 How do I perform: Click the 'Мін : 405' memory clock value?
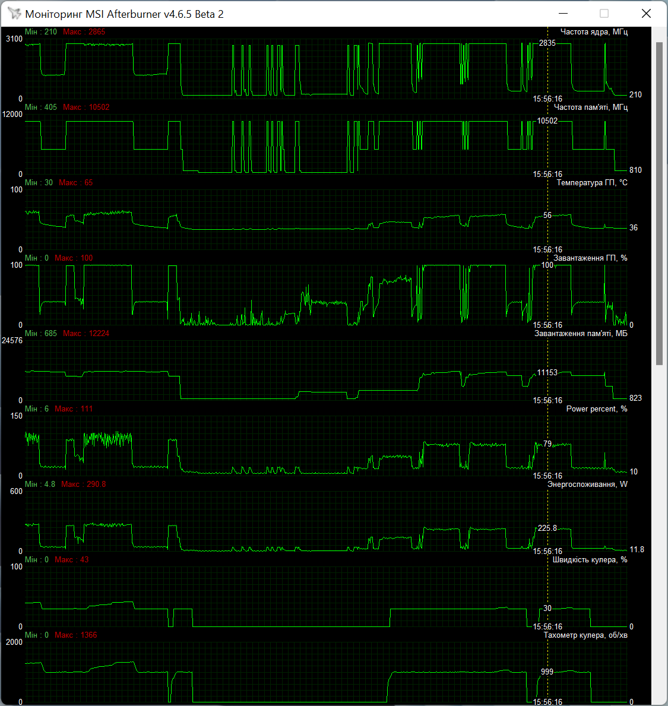pyautogui.click(x=41, y=107)
